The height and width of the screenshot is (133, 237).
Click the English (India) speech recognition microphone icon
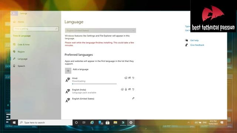tap(126, 89)
